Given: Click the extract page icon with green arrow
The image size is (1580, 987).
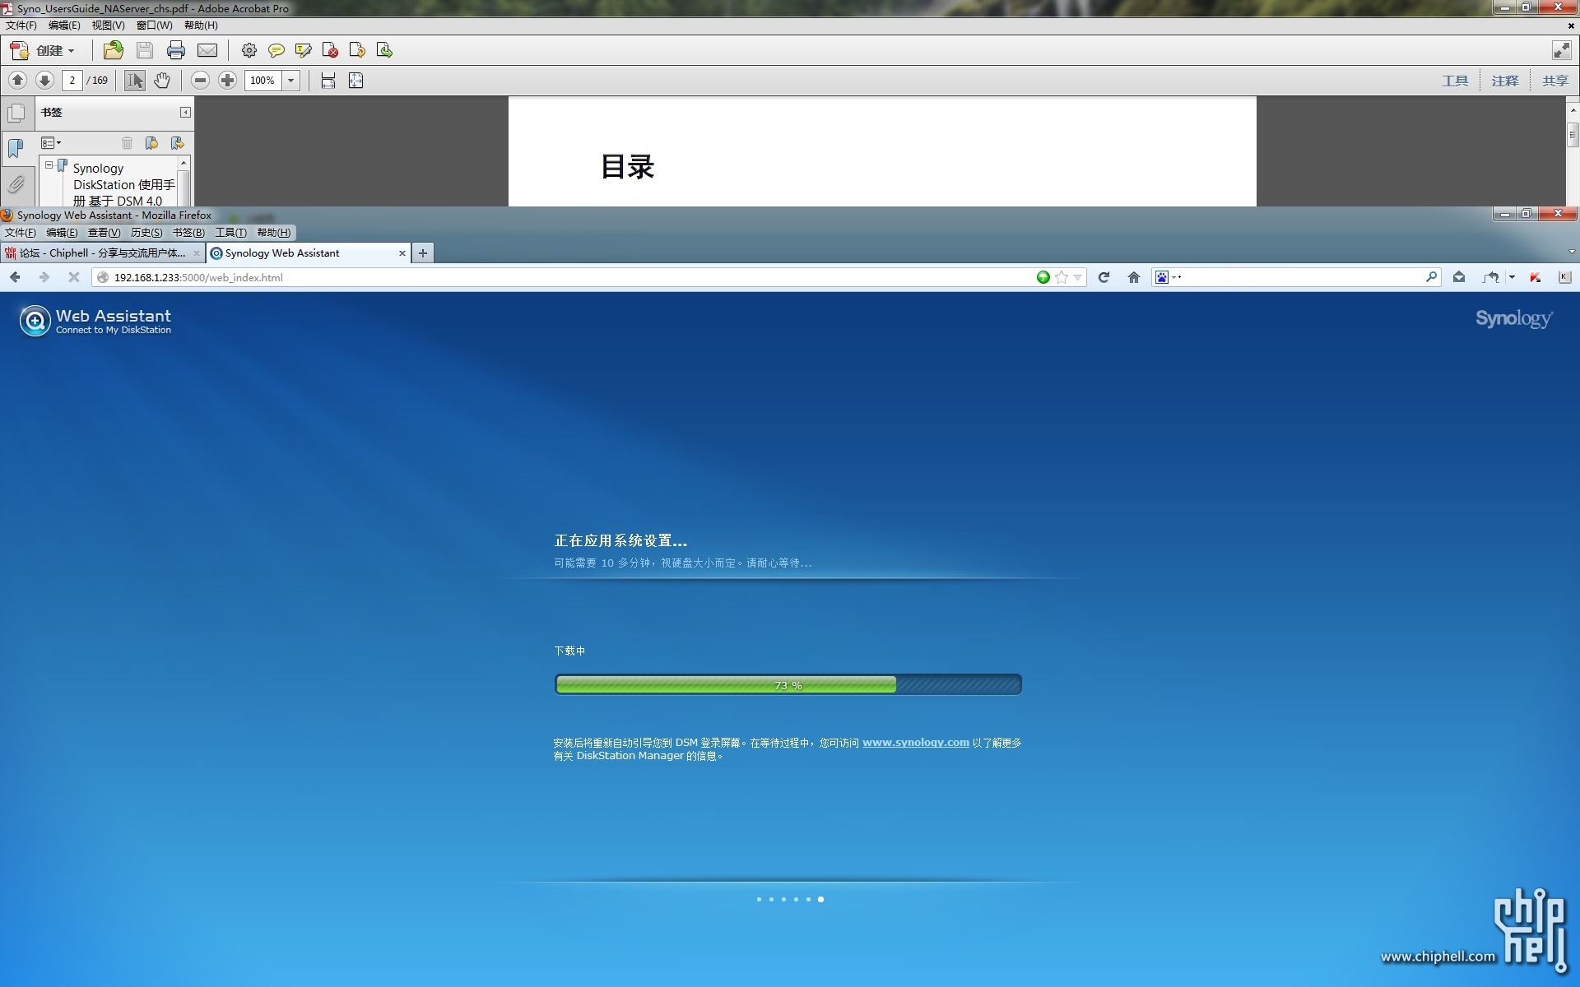Looking at the screenshot, I should tap(384, 51).
